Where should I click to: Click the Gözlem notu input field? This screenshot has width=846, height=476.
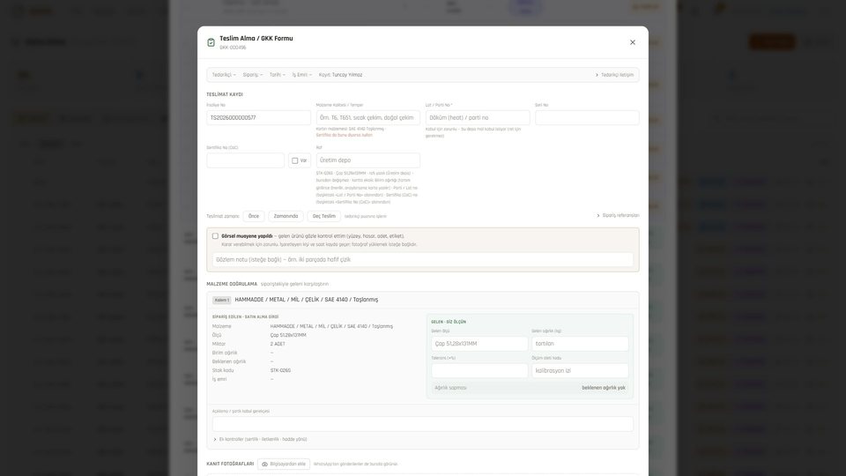422,259
